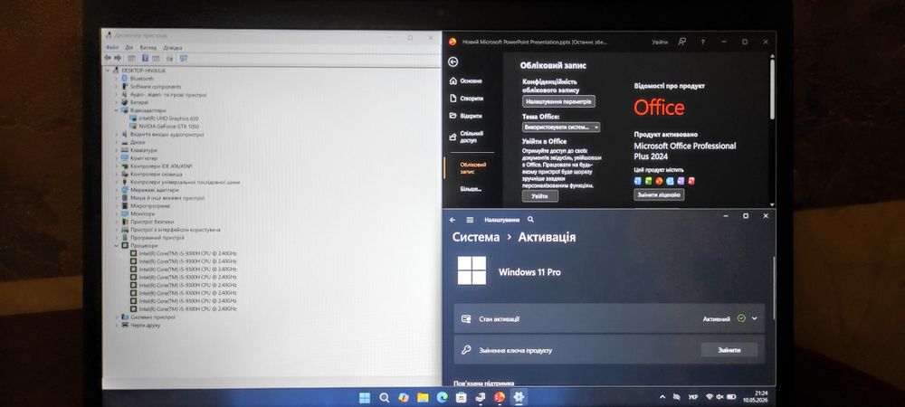
Task: Expand the Software components node
Action: pyautogui.click(x=116, y=87)
